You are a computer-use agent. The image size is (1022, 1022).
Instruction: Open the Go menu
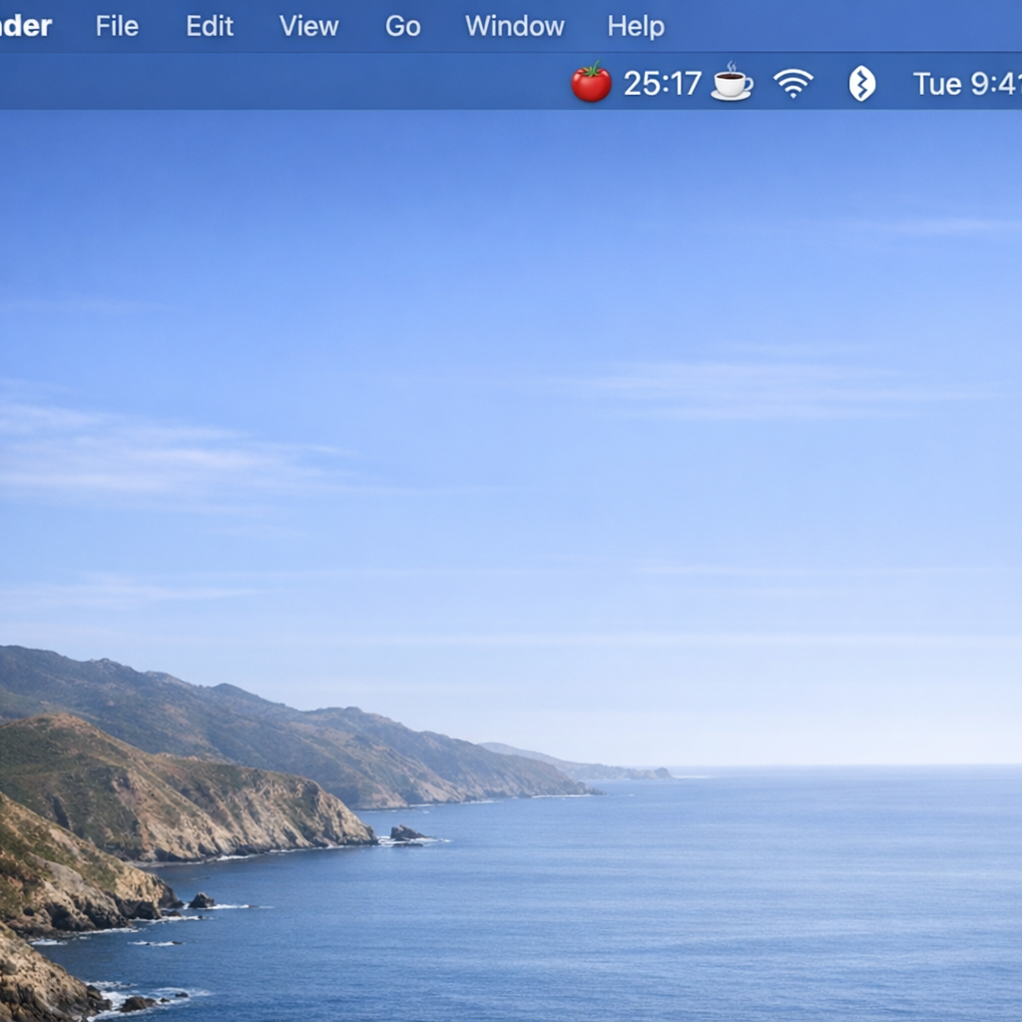pyautogui.click(x=401, y=27)
